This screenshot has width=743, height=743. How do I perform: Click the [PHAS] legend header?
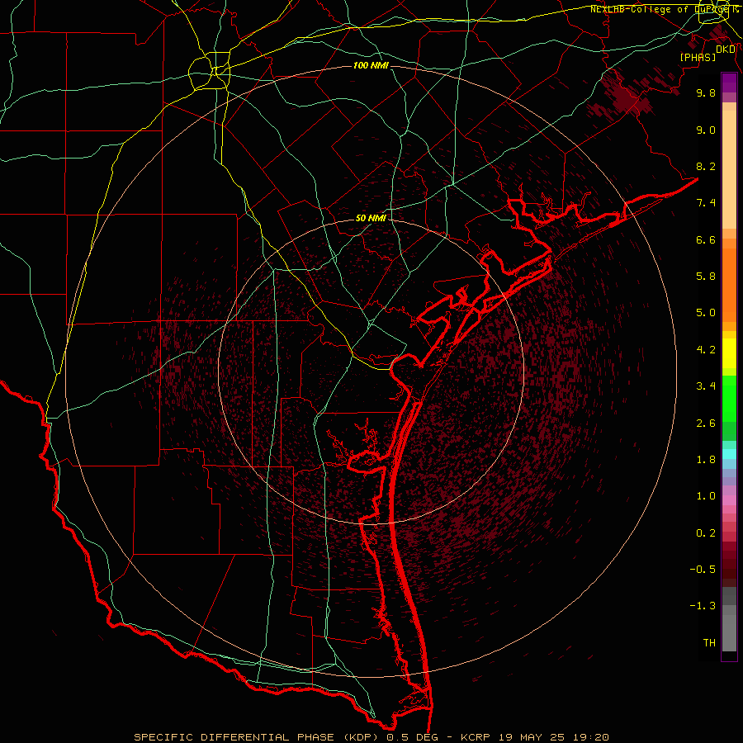coord(698,58)
